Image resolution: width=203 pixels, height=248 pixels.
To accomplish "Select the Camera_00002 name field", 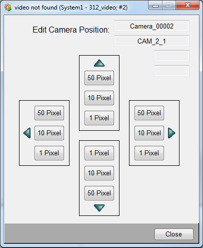I will (151, 26).
